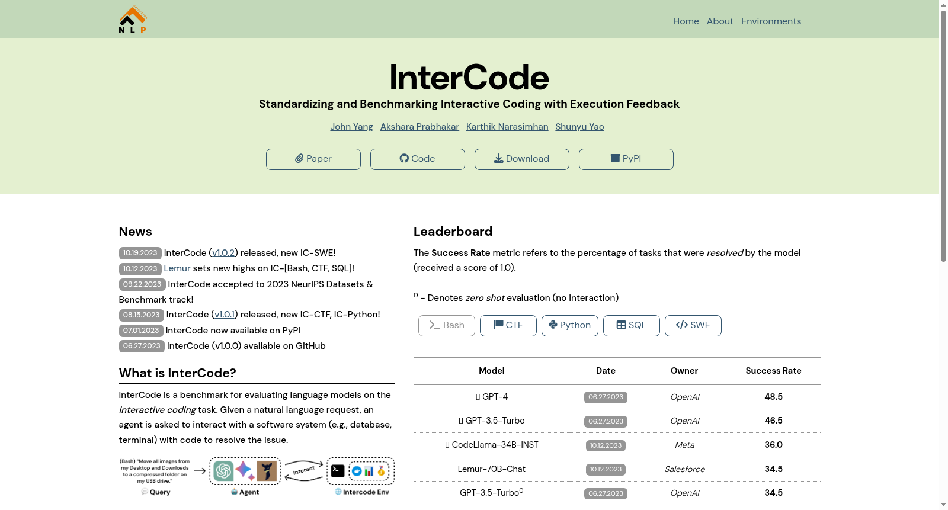Click the 06.27.2023 news date badge
Viewport: 948px width, 510px height.
point(142,346)
